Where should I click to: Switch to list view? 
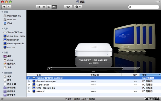pyautogui.click(x=44, y=7)
